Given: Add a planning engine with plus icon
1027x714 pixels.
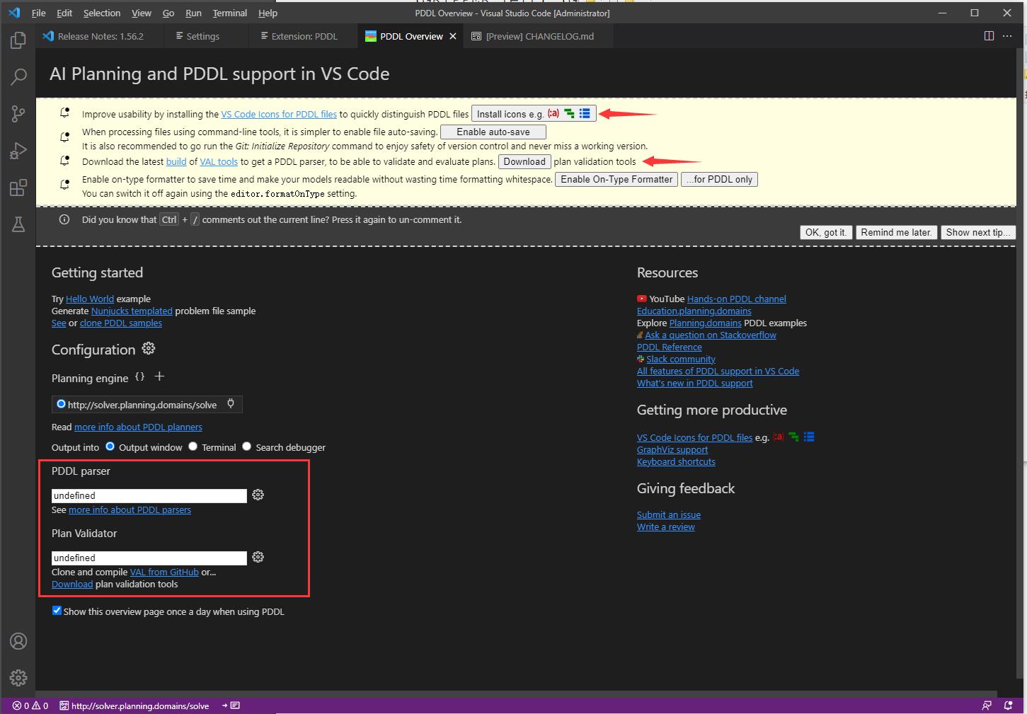Looking at the screenshot, I should [160, 376].
